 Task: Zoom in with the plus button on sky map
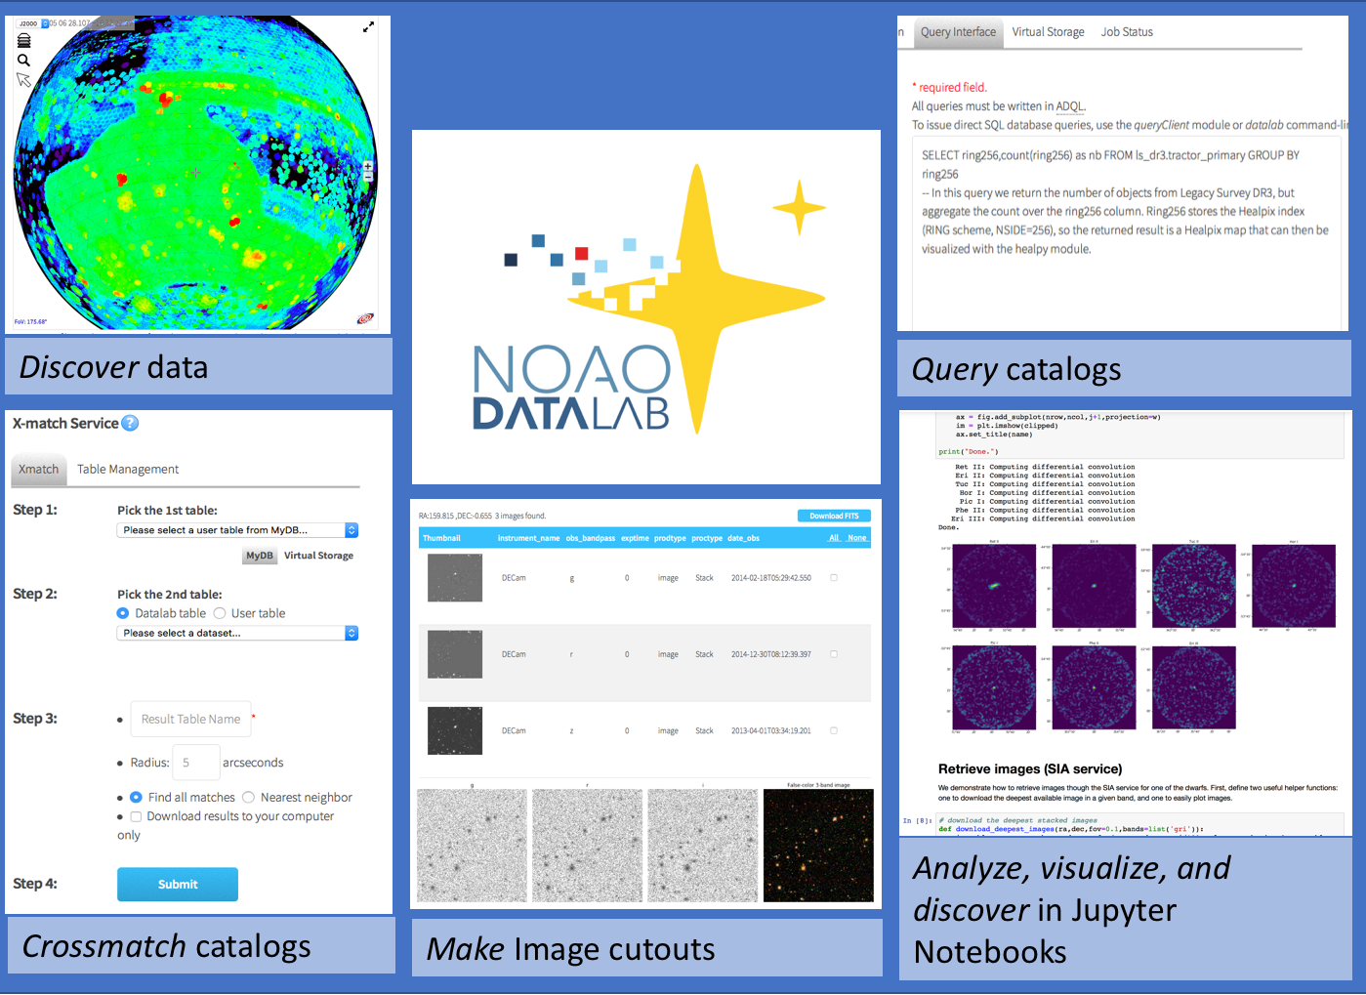[x=368, y=167]
